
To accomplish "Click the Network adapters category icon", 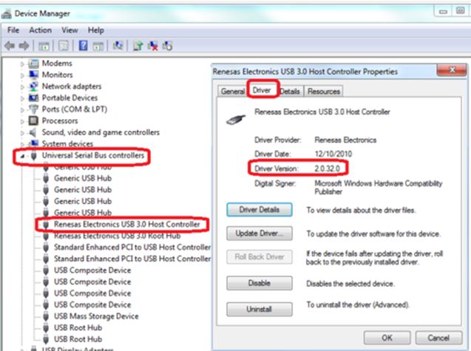I will [x=33, y=86].
